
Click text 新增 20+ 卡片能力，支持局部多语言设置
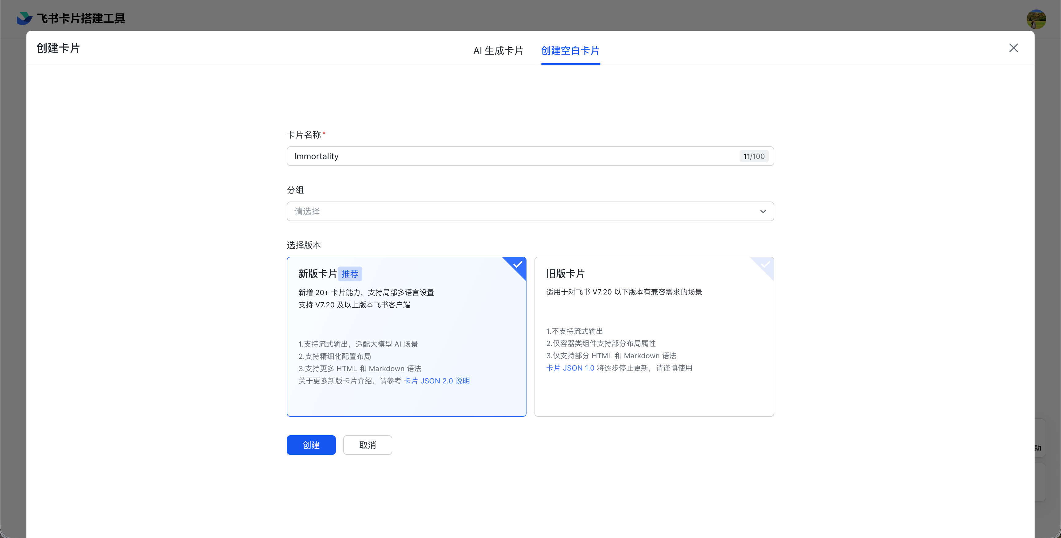pos(366,292)
